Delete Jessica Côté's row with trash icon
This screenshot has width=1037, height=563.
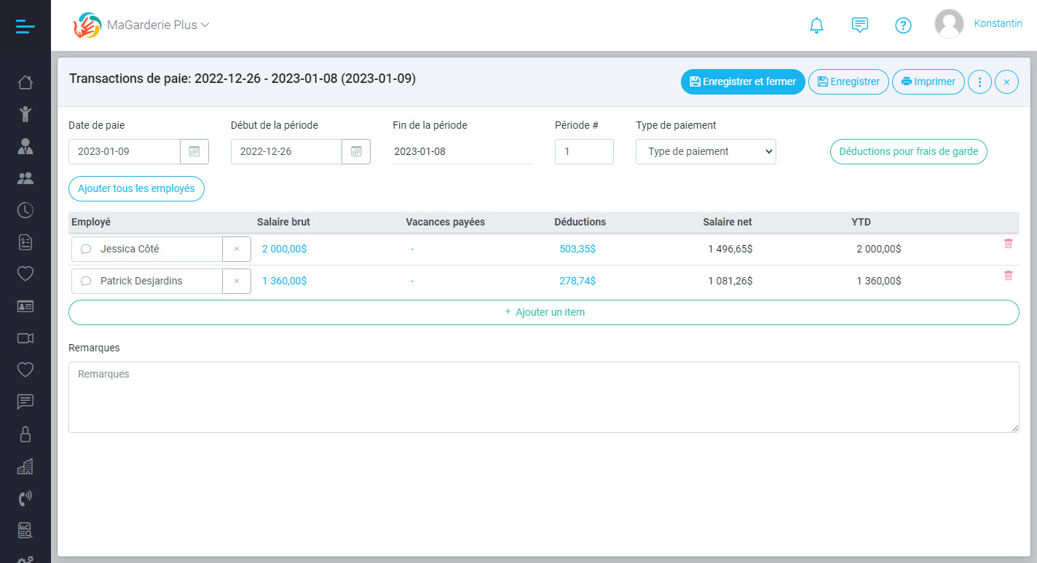click(1008, 244)
